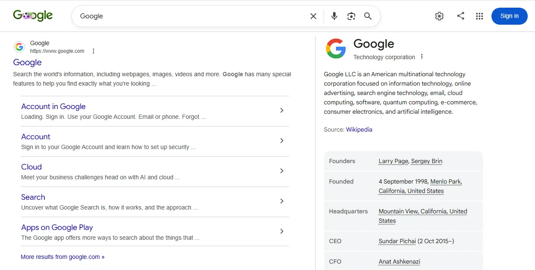
Task: Click 'Search the world's information' result snippet
Action: (152, 79)
